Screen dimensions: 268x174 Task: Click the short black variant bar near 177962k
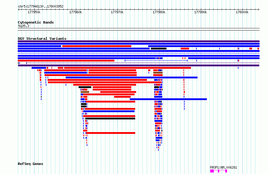(85, 87)
